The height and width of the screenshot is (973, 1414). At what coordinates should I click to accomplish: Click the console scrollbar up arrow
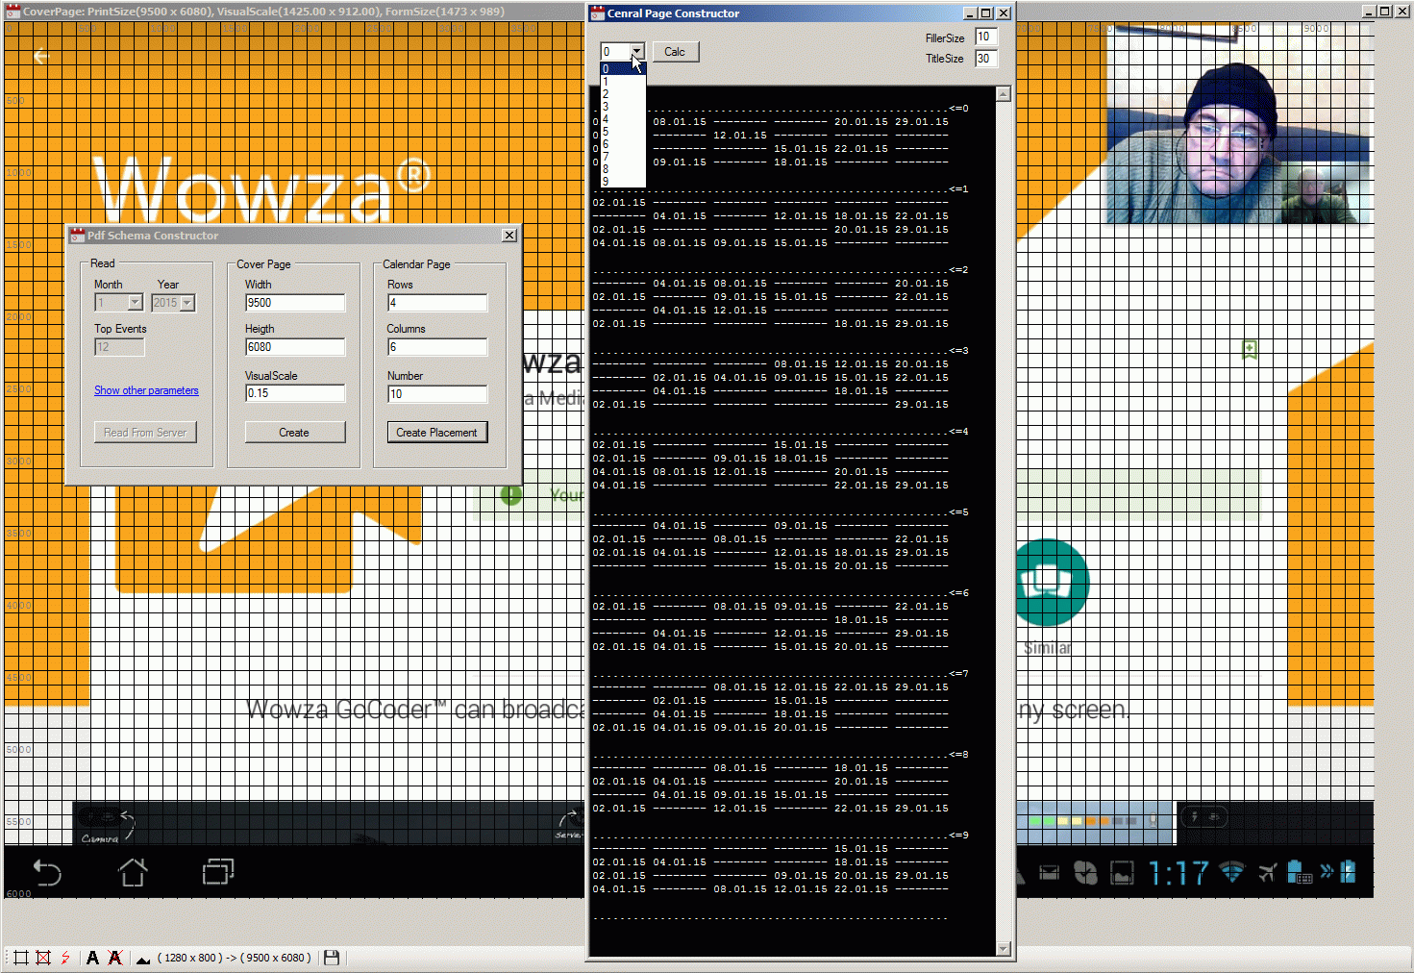point(1004,94)
